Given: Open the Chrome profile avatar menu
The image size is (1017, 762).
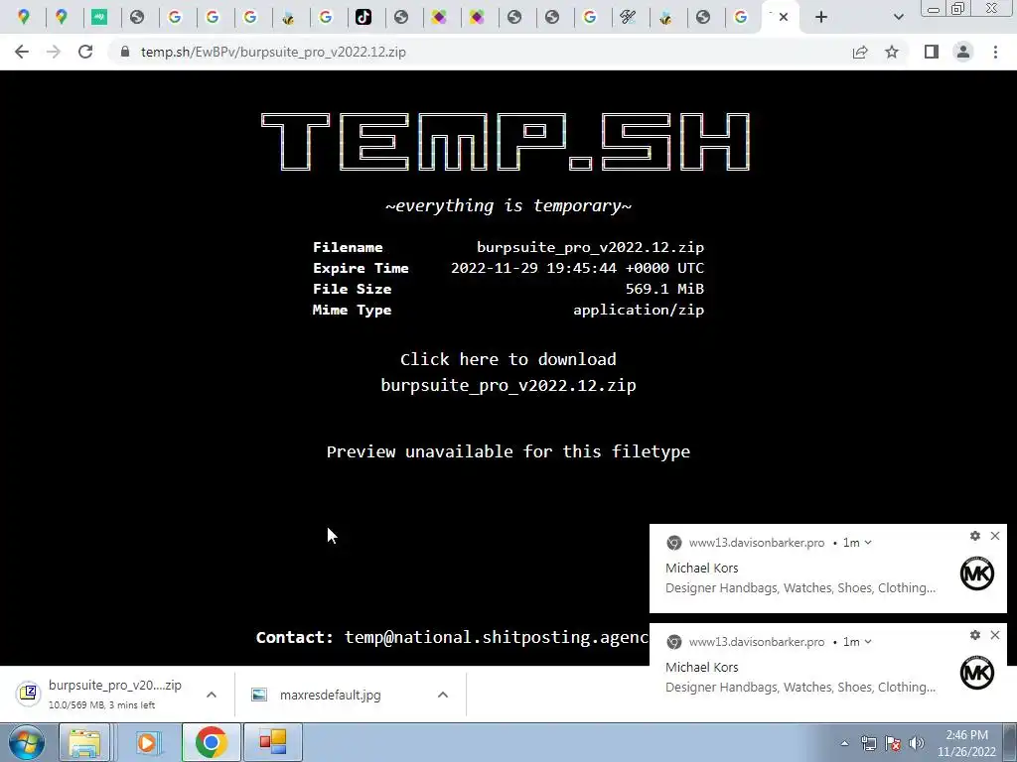Looking at the screenshot, I should 963,52.
